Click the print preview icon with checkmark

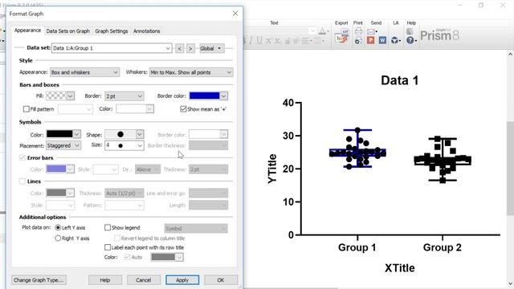click(358, 41)
